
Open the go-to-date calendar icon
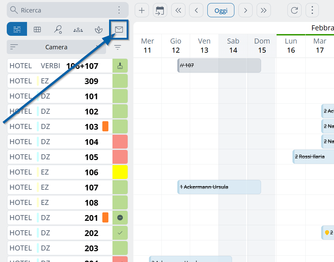[160, 10]
